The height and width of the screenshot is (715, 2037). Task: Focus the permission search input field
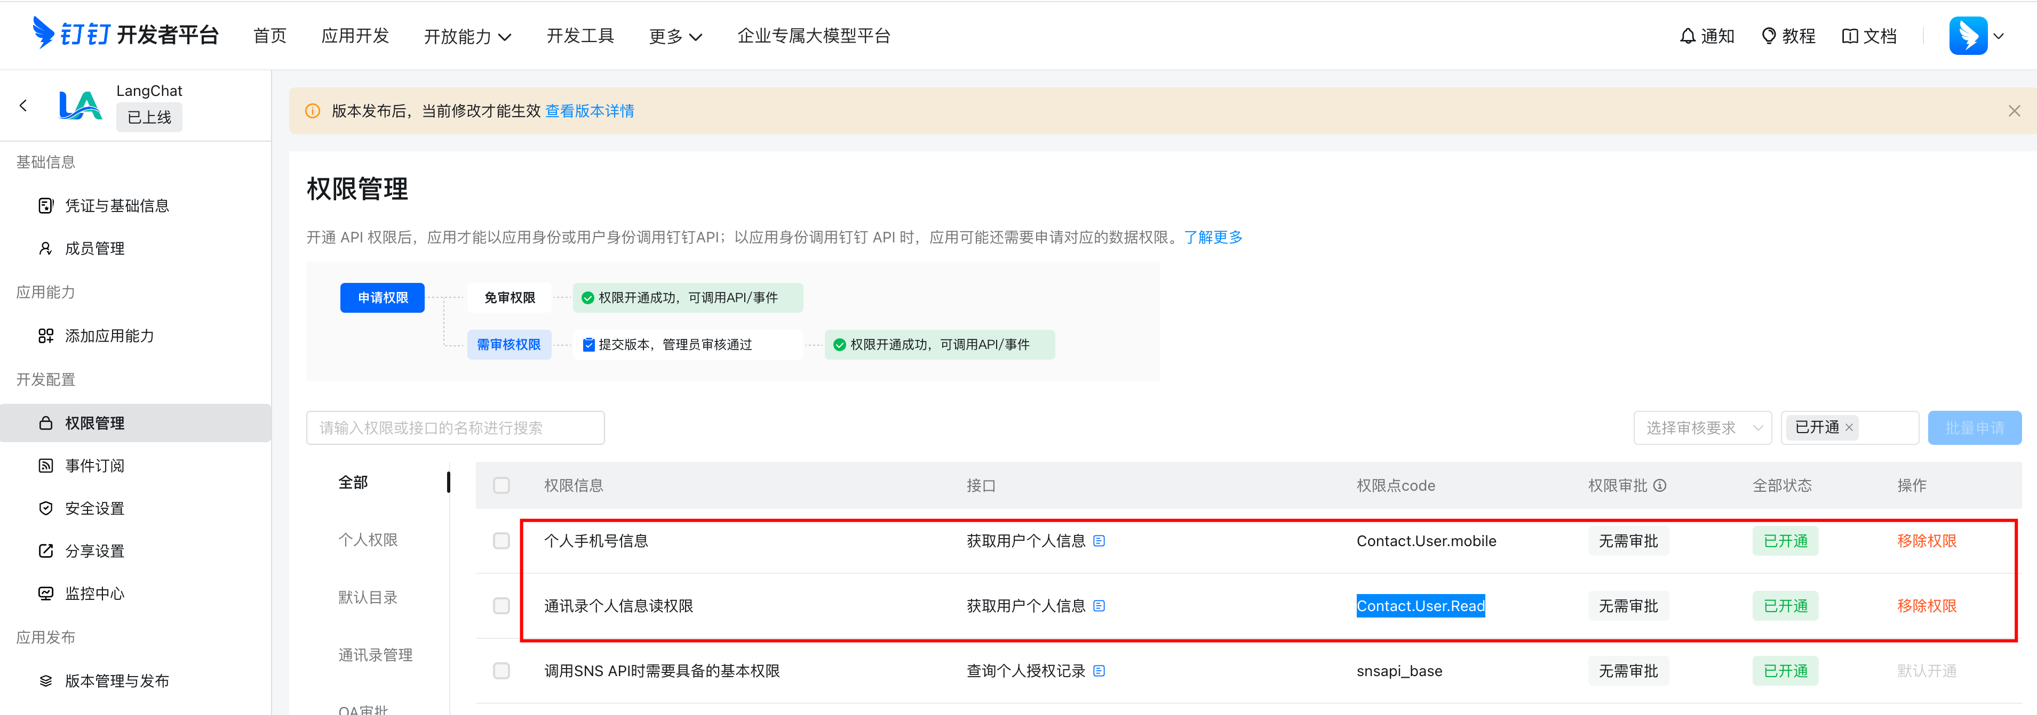455,427
